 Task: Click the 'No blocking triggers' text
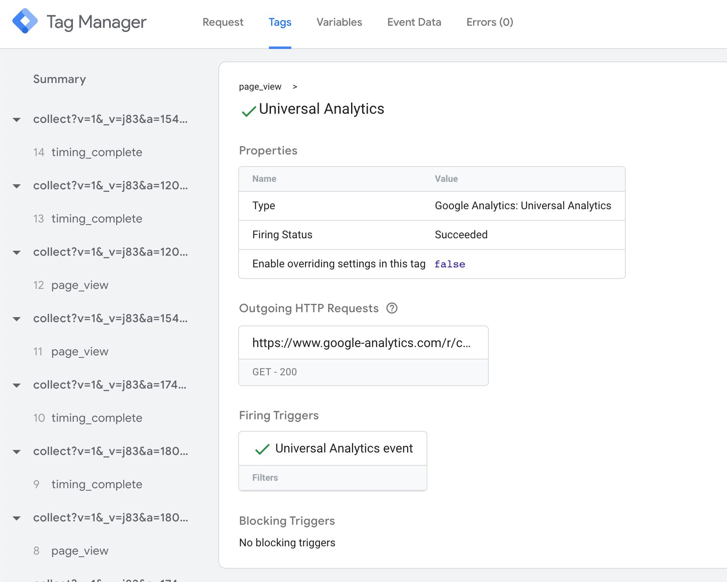click(287, 543)
